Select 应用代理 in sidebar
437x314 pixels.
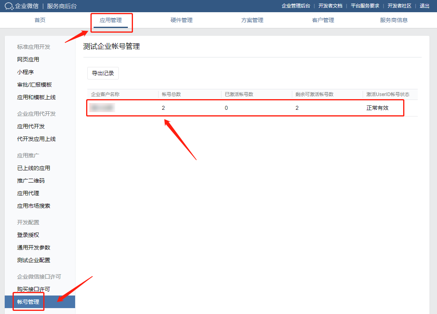click(x=28, y=193)
